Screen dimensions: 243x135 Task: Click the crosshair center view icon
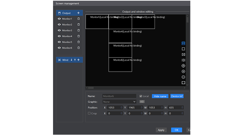point(183,66)
